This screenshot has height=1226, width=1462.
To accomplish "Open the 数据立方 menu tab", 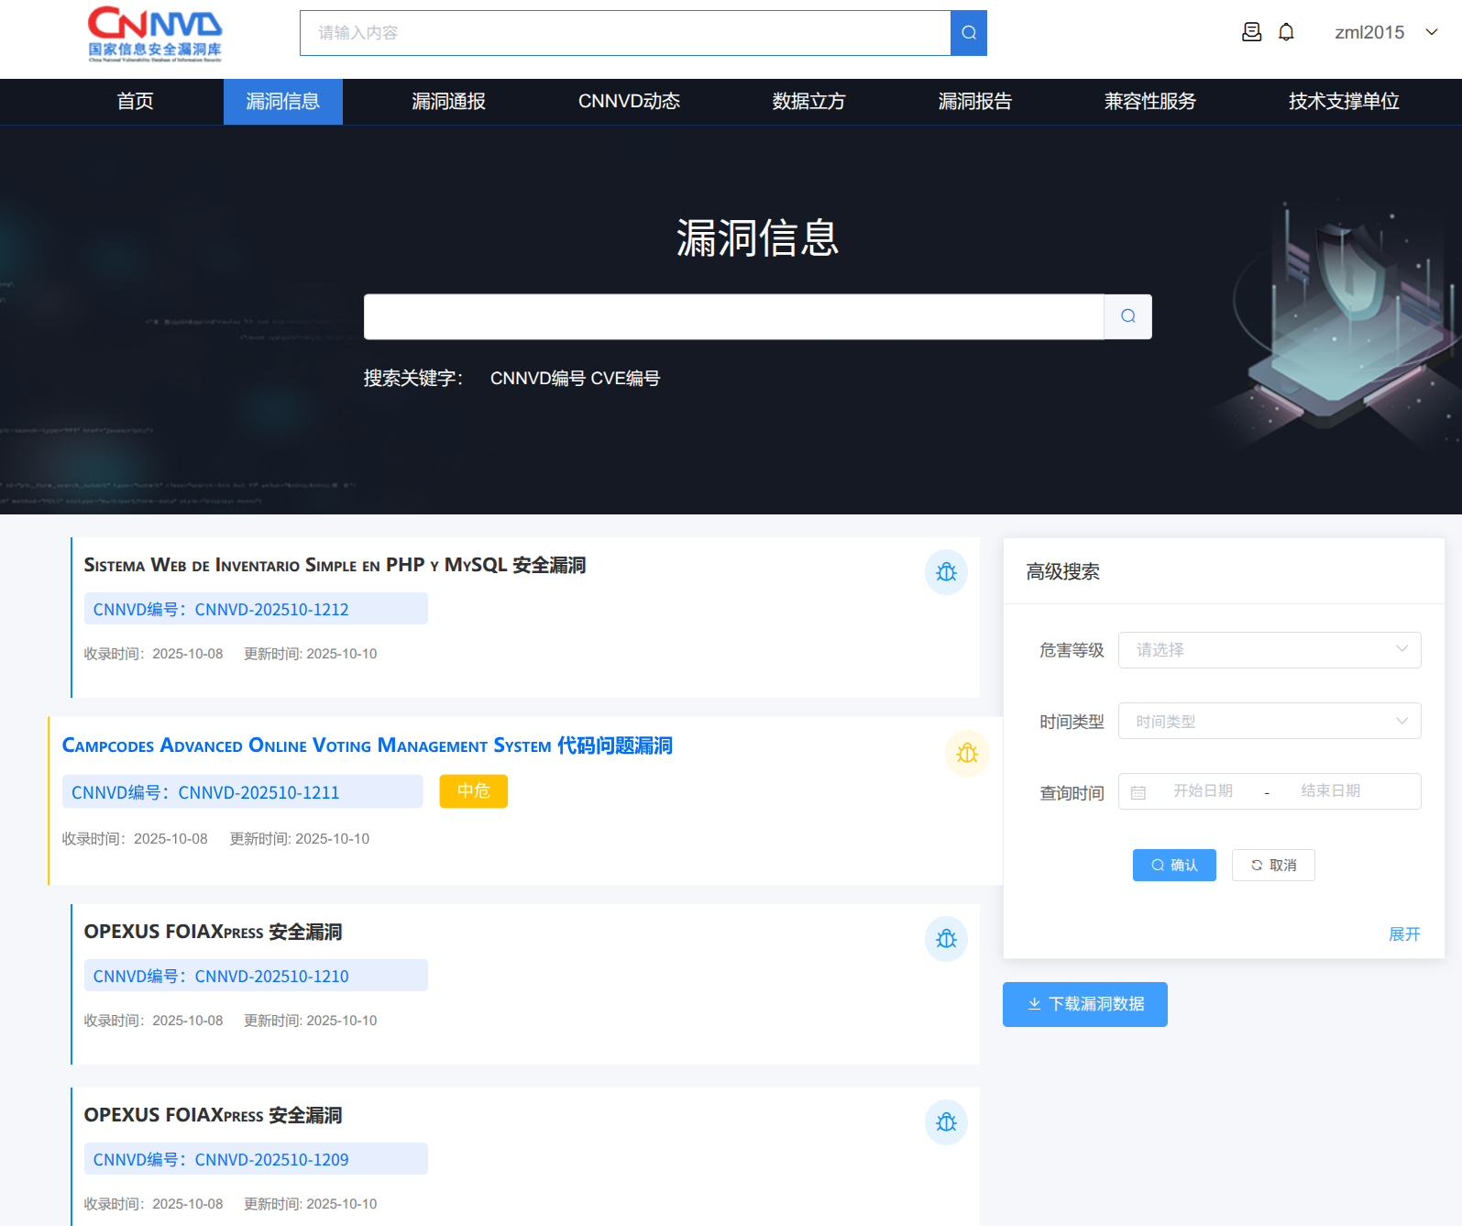I will (x=808, y=102).
